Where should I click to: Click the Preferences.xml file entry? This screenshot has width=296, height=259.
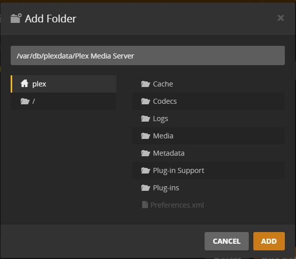[x=173, y=205]
